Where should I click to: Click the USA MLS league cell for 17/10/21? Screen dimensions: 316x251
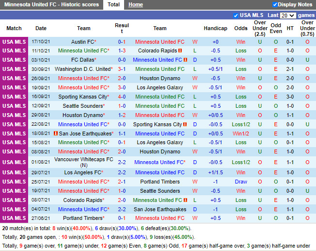tap(14, 42)
